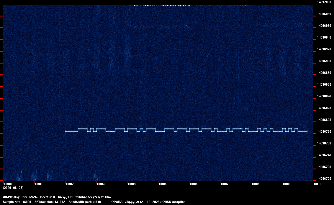Click the 14096740 frequency label
The height and width of the screenshot is (205, 334).
[x=324, y=155]
